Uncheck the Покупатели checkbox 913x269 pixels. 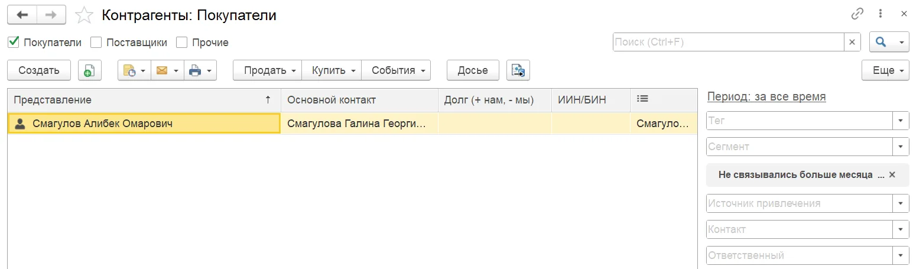(13, 42)
